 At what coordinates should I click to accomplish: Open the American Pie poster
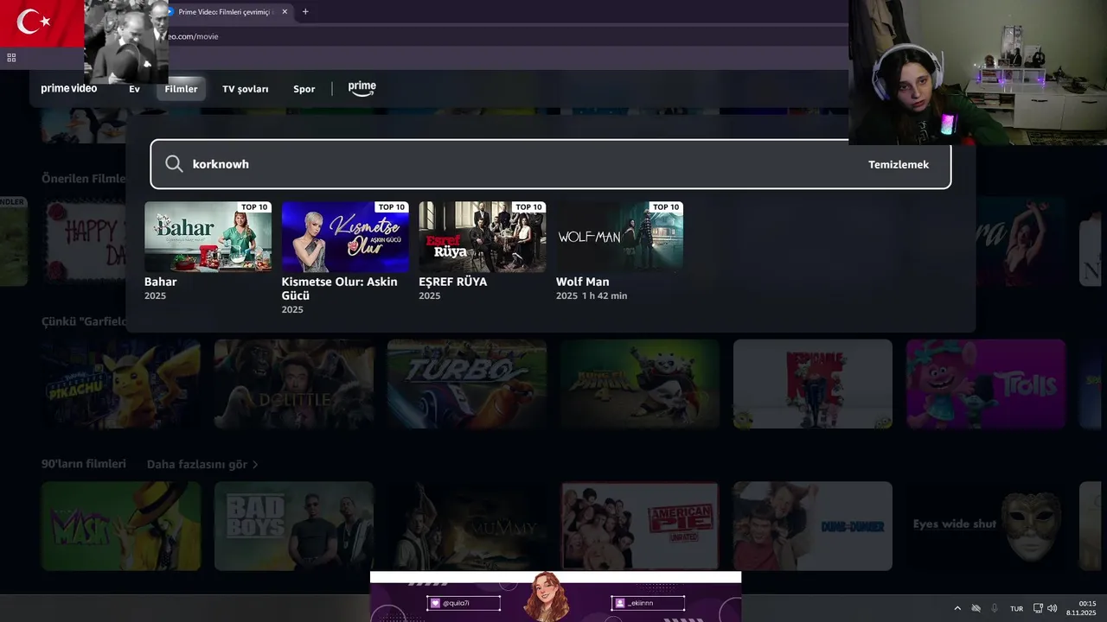(640, 526)
